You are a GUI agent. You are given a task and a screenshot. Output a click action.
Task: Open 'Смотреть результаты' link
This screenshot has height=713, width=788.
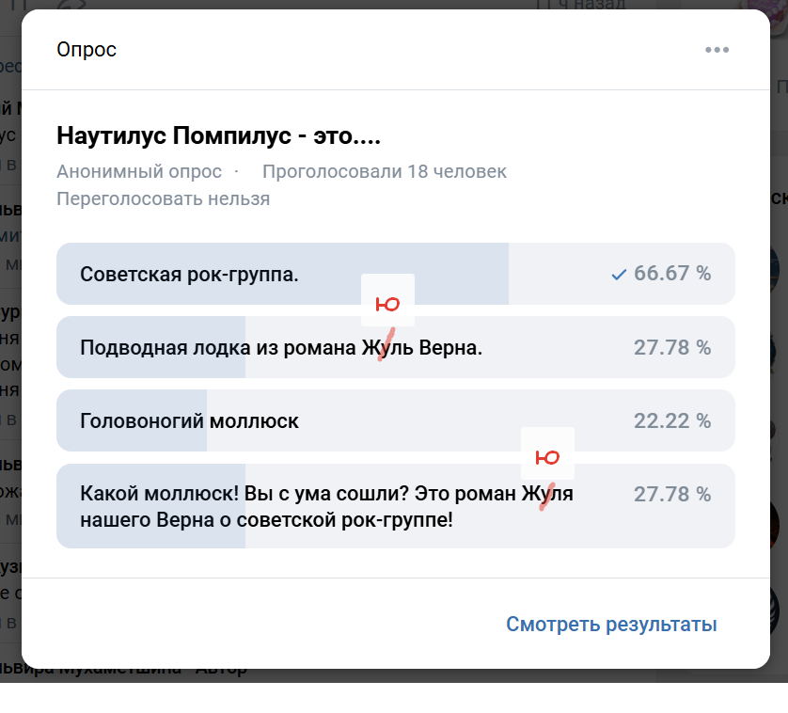click(611, 625)
